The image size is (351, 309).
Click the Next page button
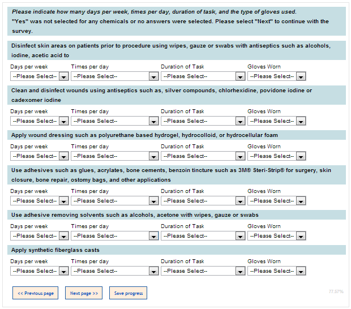click(x=84, y=293)
